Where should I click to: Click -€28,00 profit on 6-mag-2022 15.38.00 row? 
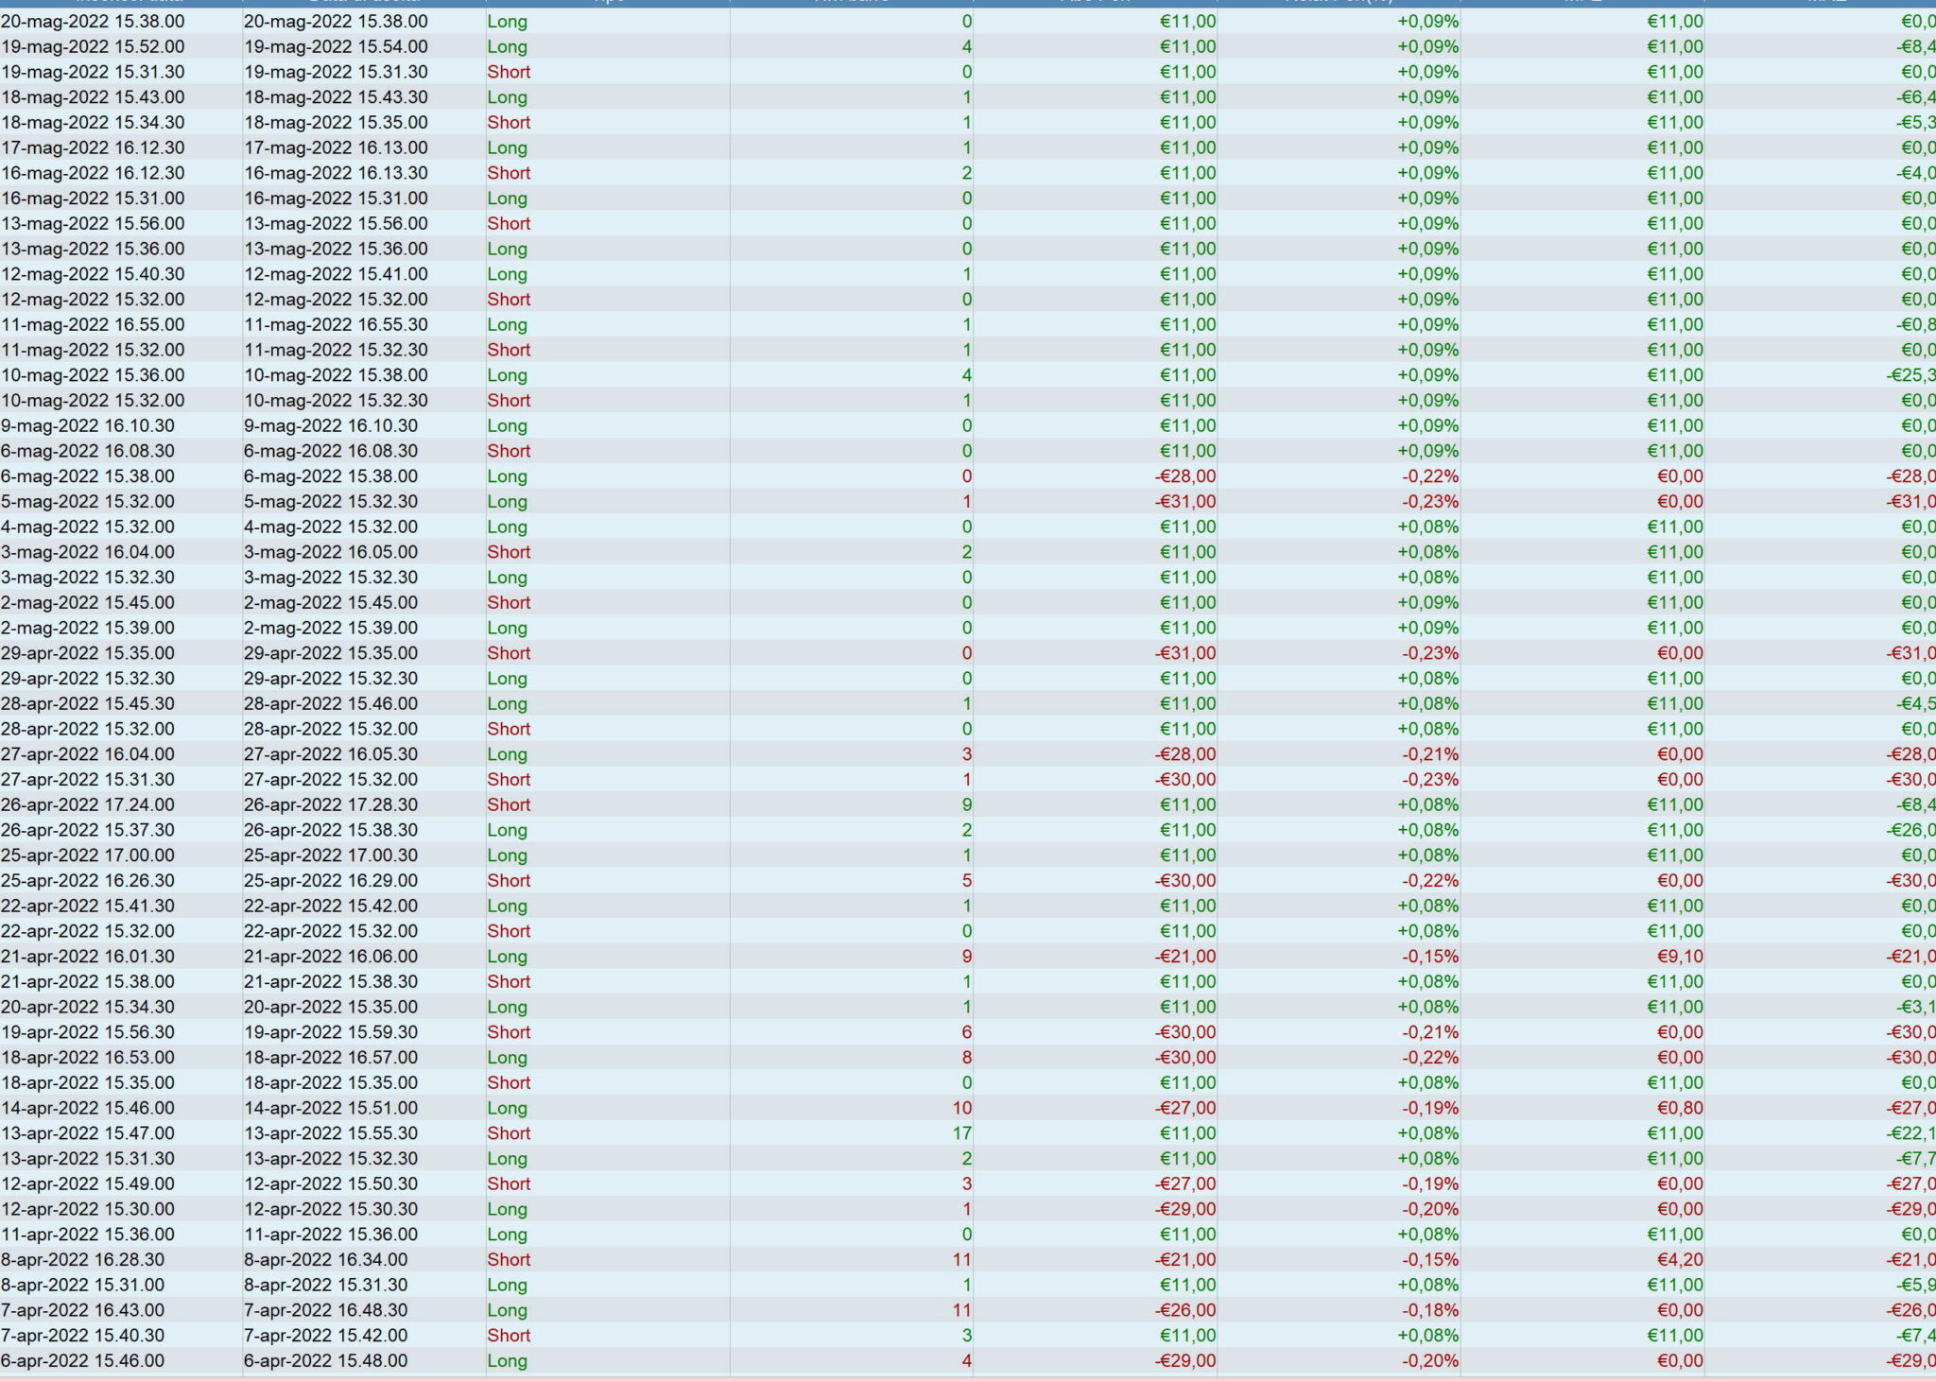point(1185,476)
